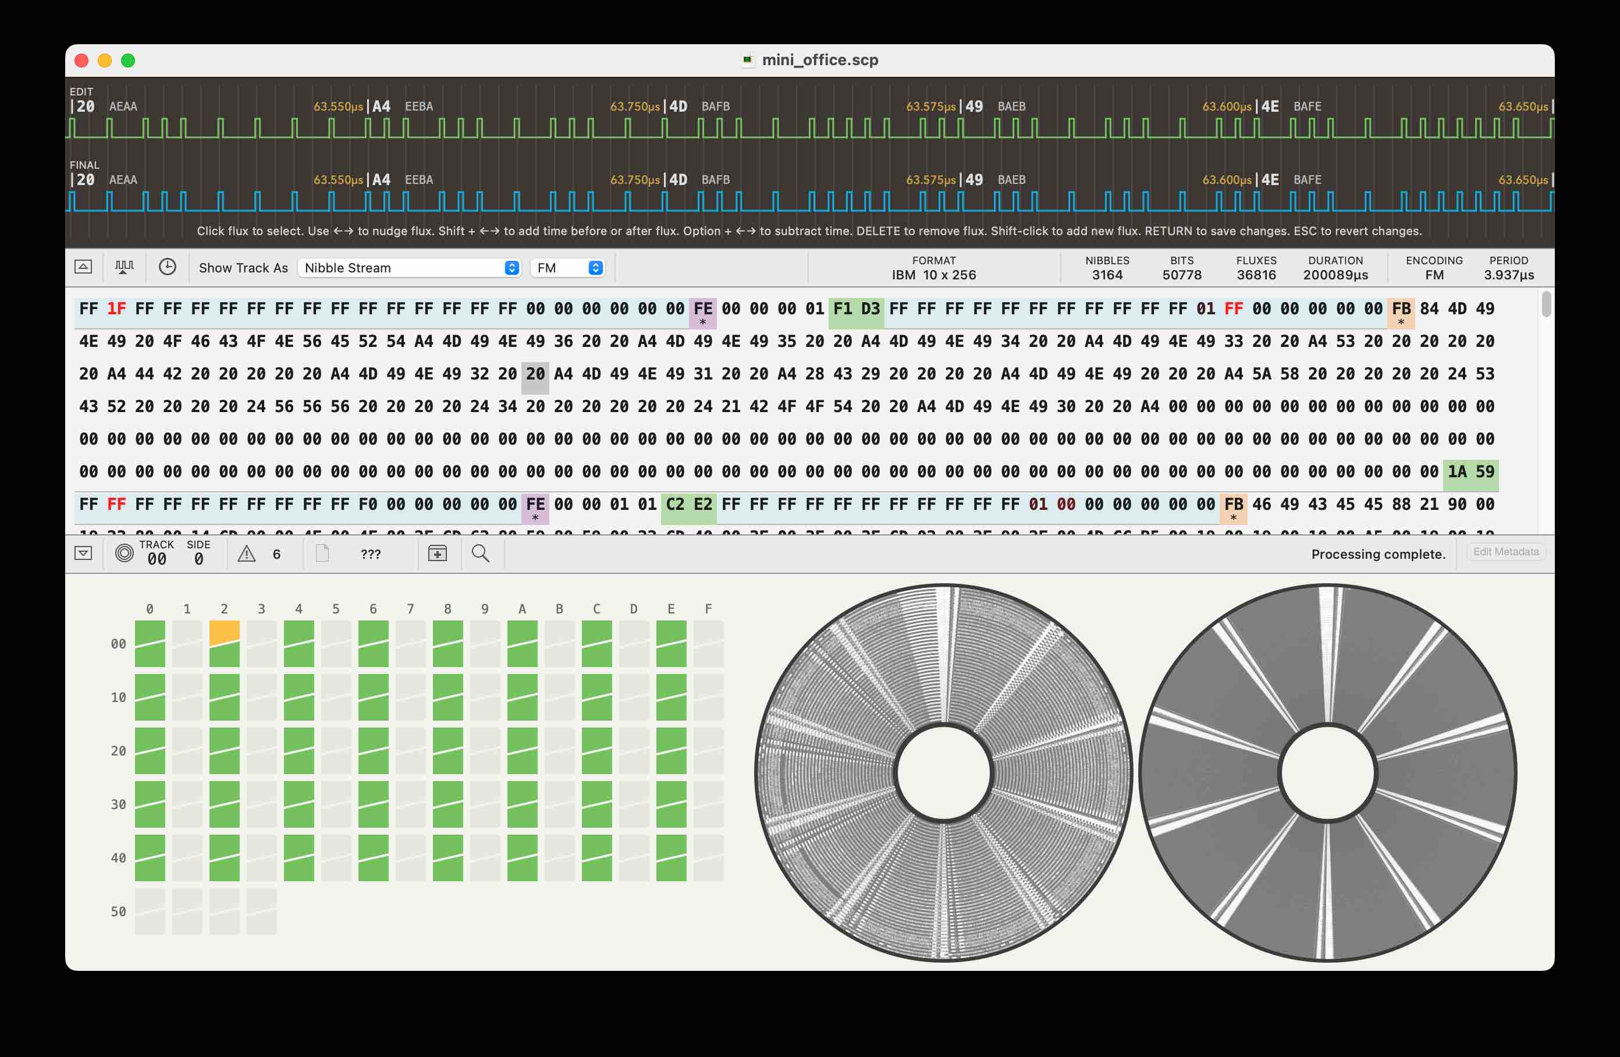Select empty track 50 cell
Viewport: 1620px width, 1057px height.
tap(150, 911)
